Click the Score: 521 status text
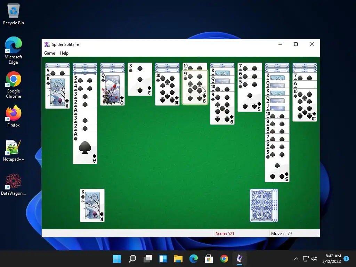 [225, 233]
